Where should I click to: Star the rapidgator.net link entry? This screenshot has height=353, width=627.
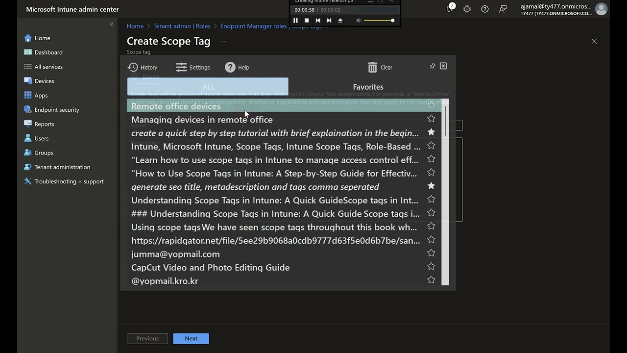coord(431,239)
